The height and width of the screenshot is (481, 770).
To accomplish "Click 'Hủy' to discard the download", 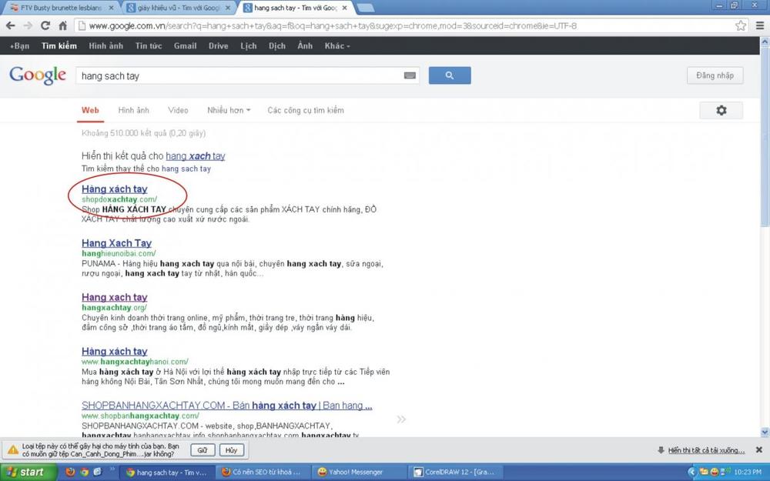I will coord(231,449).
